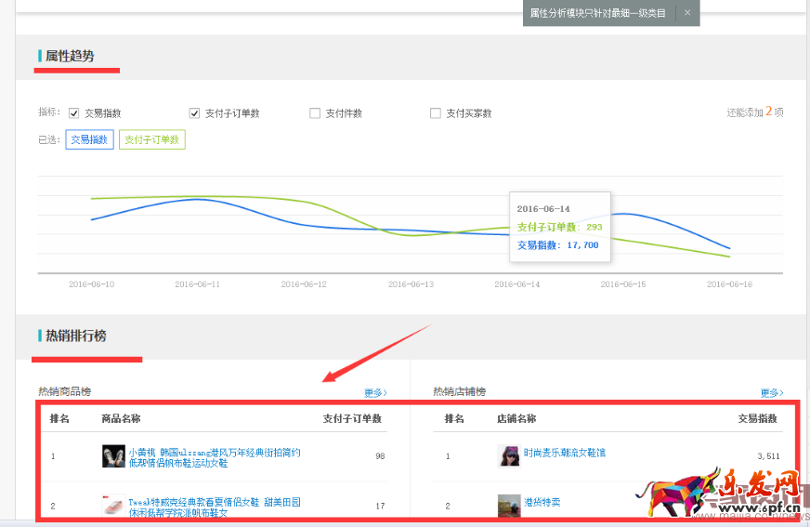Open the 小黄桃 canvas shoes product thumbnail
Image resolution: width=810 pixels, height=527 pixels.
tap(113, 455)
